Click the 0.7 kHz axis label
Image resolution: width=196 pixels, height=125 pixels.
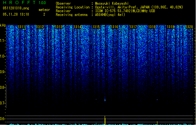point(2,103)
